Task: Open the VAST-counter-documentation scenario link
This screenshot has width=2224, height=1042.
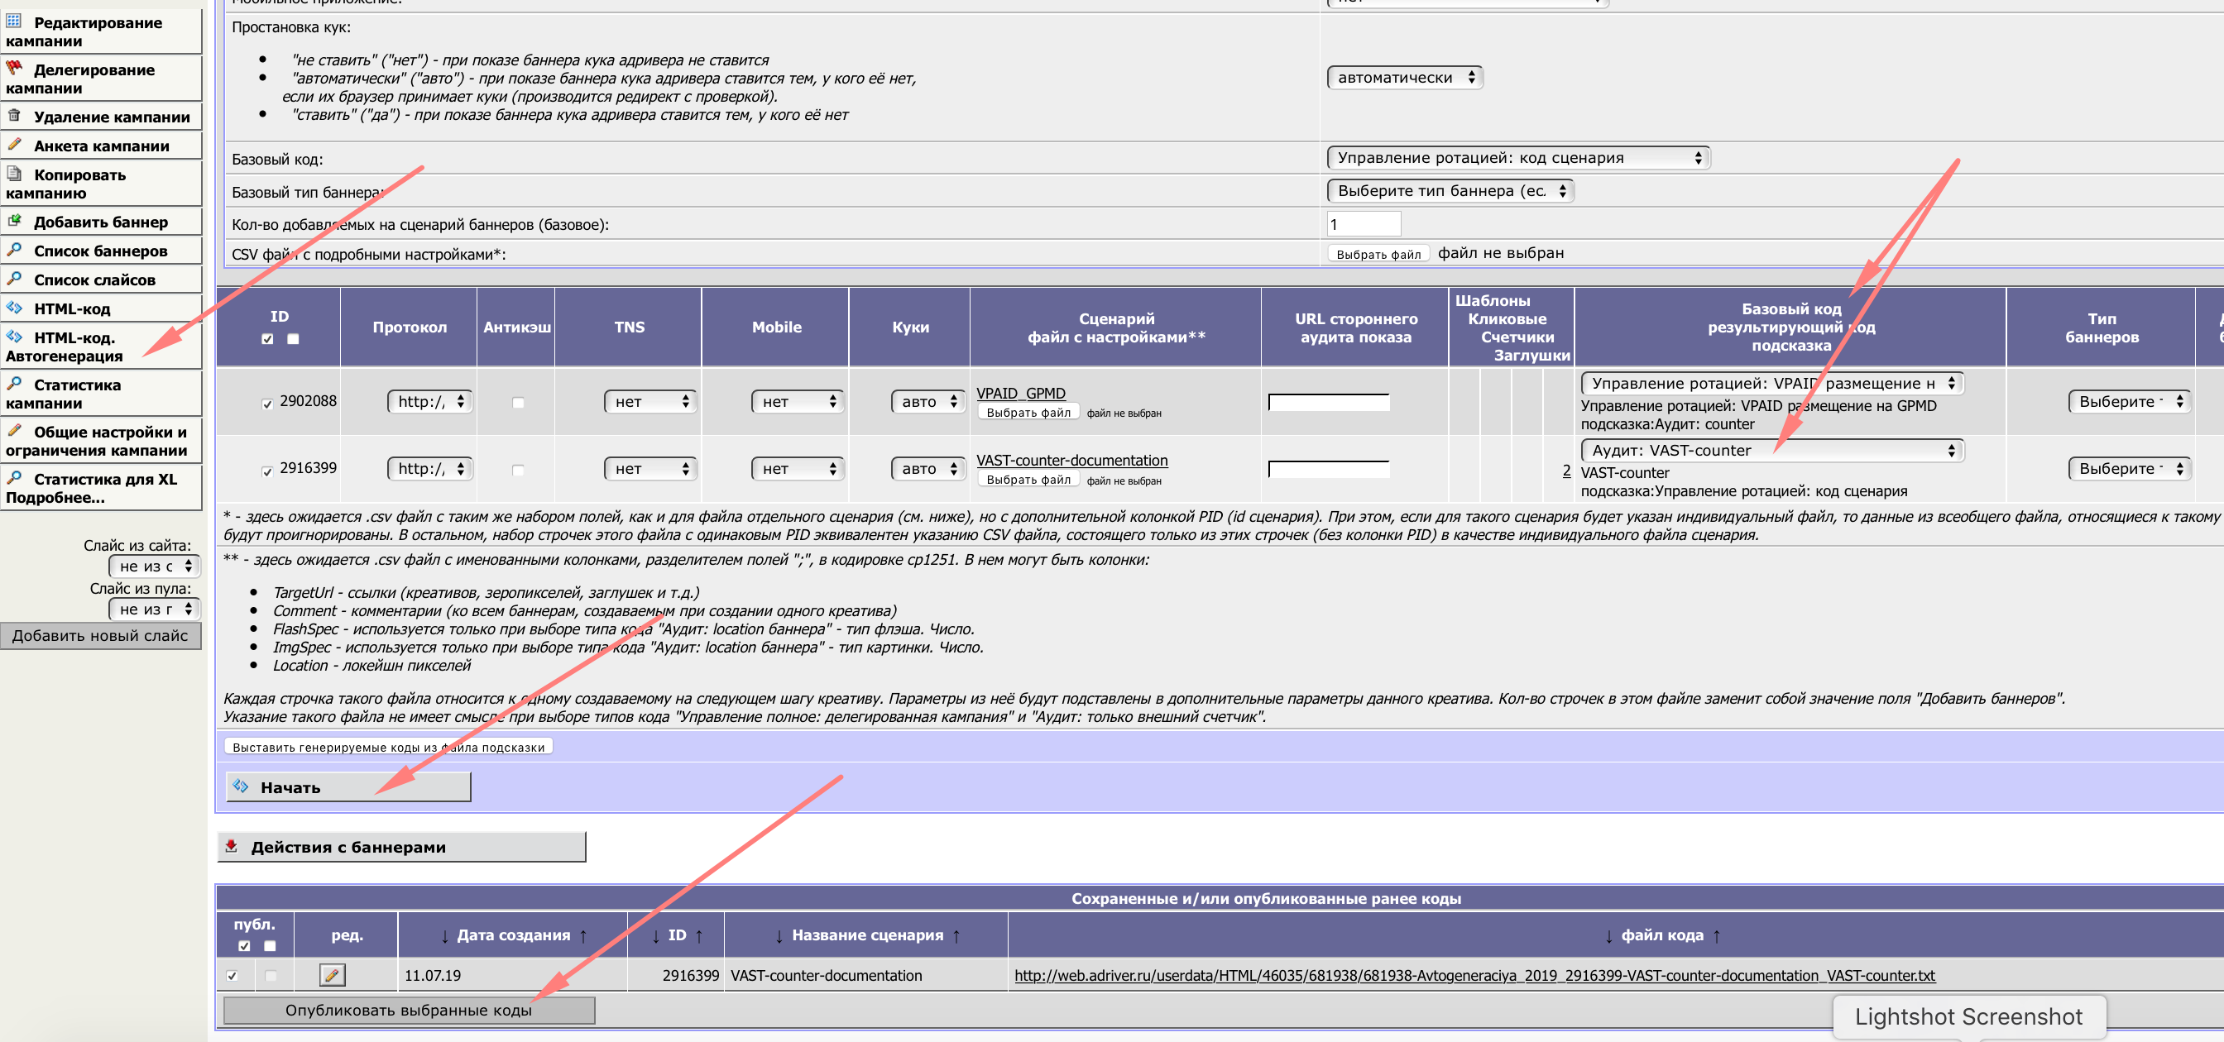Action: tap(1071, 461)
